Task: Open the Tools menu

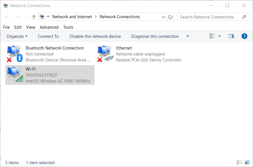Action: [x=68, y=27]
